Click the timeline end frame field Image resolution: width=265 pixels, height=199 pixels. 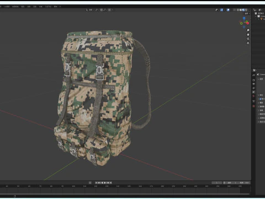(244, 183)
